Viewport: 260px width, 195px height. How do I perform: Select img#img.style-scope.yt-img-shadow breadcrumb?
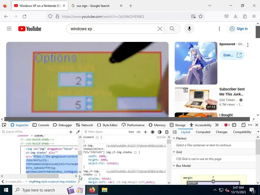point(52,182)
